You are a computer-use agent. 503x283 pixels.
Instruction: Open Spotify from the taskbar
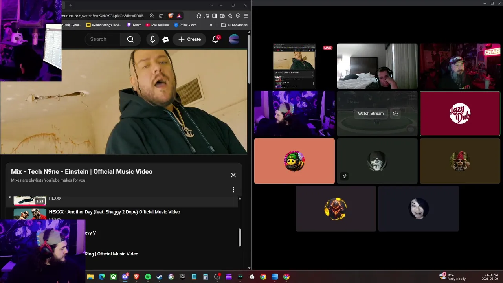tap(148, 277)
